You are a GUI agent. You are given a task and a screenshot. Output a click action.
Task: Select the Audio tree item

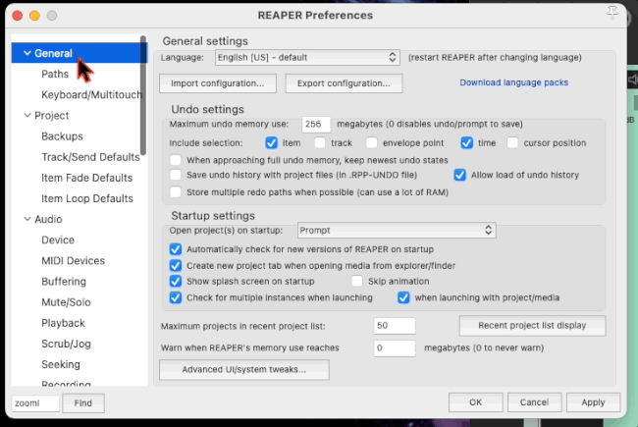[x=48, y=220]
